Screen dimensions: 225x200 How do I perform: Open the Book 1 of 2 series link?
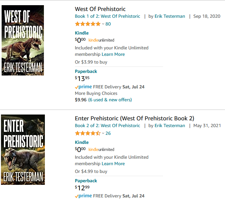[107, 16]
